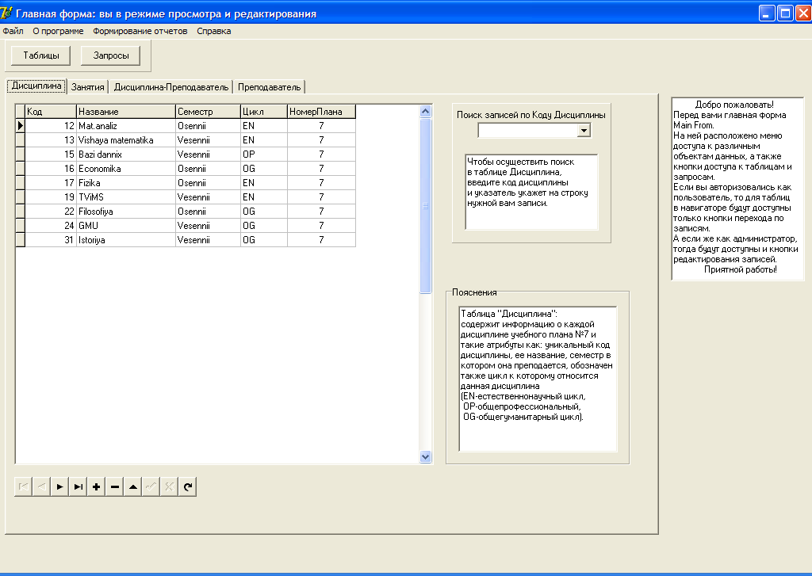Click code cell 12

(51, 126)
